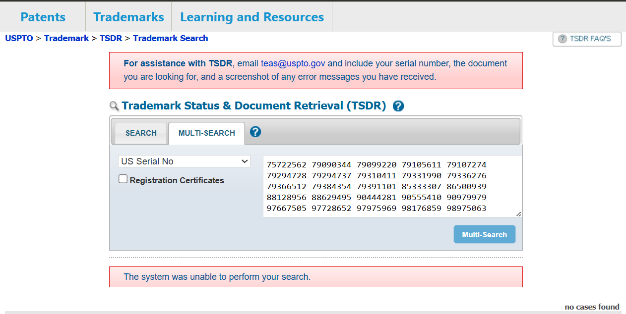Viewport: 626px width, 314px height.
Task: Select the MULTI-SEARCH tab
Action: click(x=206, y=133)
